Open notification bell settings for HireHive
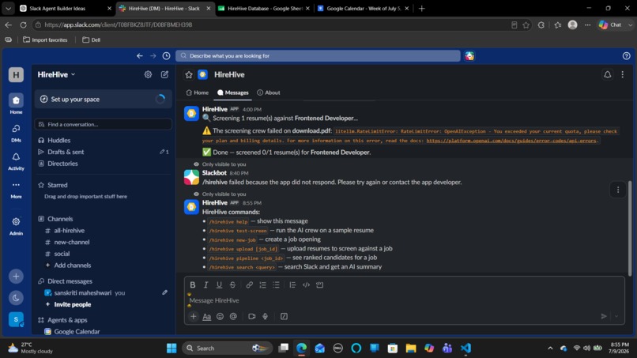637x358 pixels. coord(607,74)
